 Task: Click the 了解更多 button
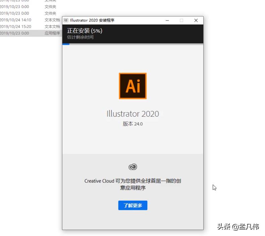pyautogui.click(x=133, y=205)
